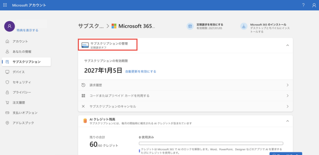The width and height of the screenshot is (319, 155).
Task: Click 自動更新を有効にする link
Action: (x=140, y=71)
